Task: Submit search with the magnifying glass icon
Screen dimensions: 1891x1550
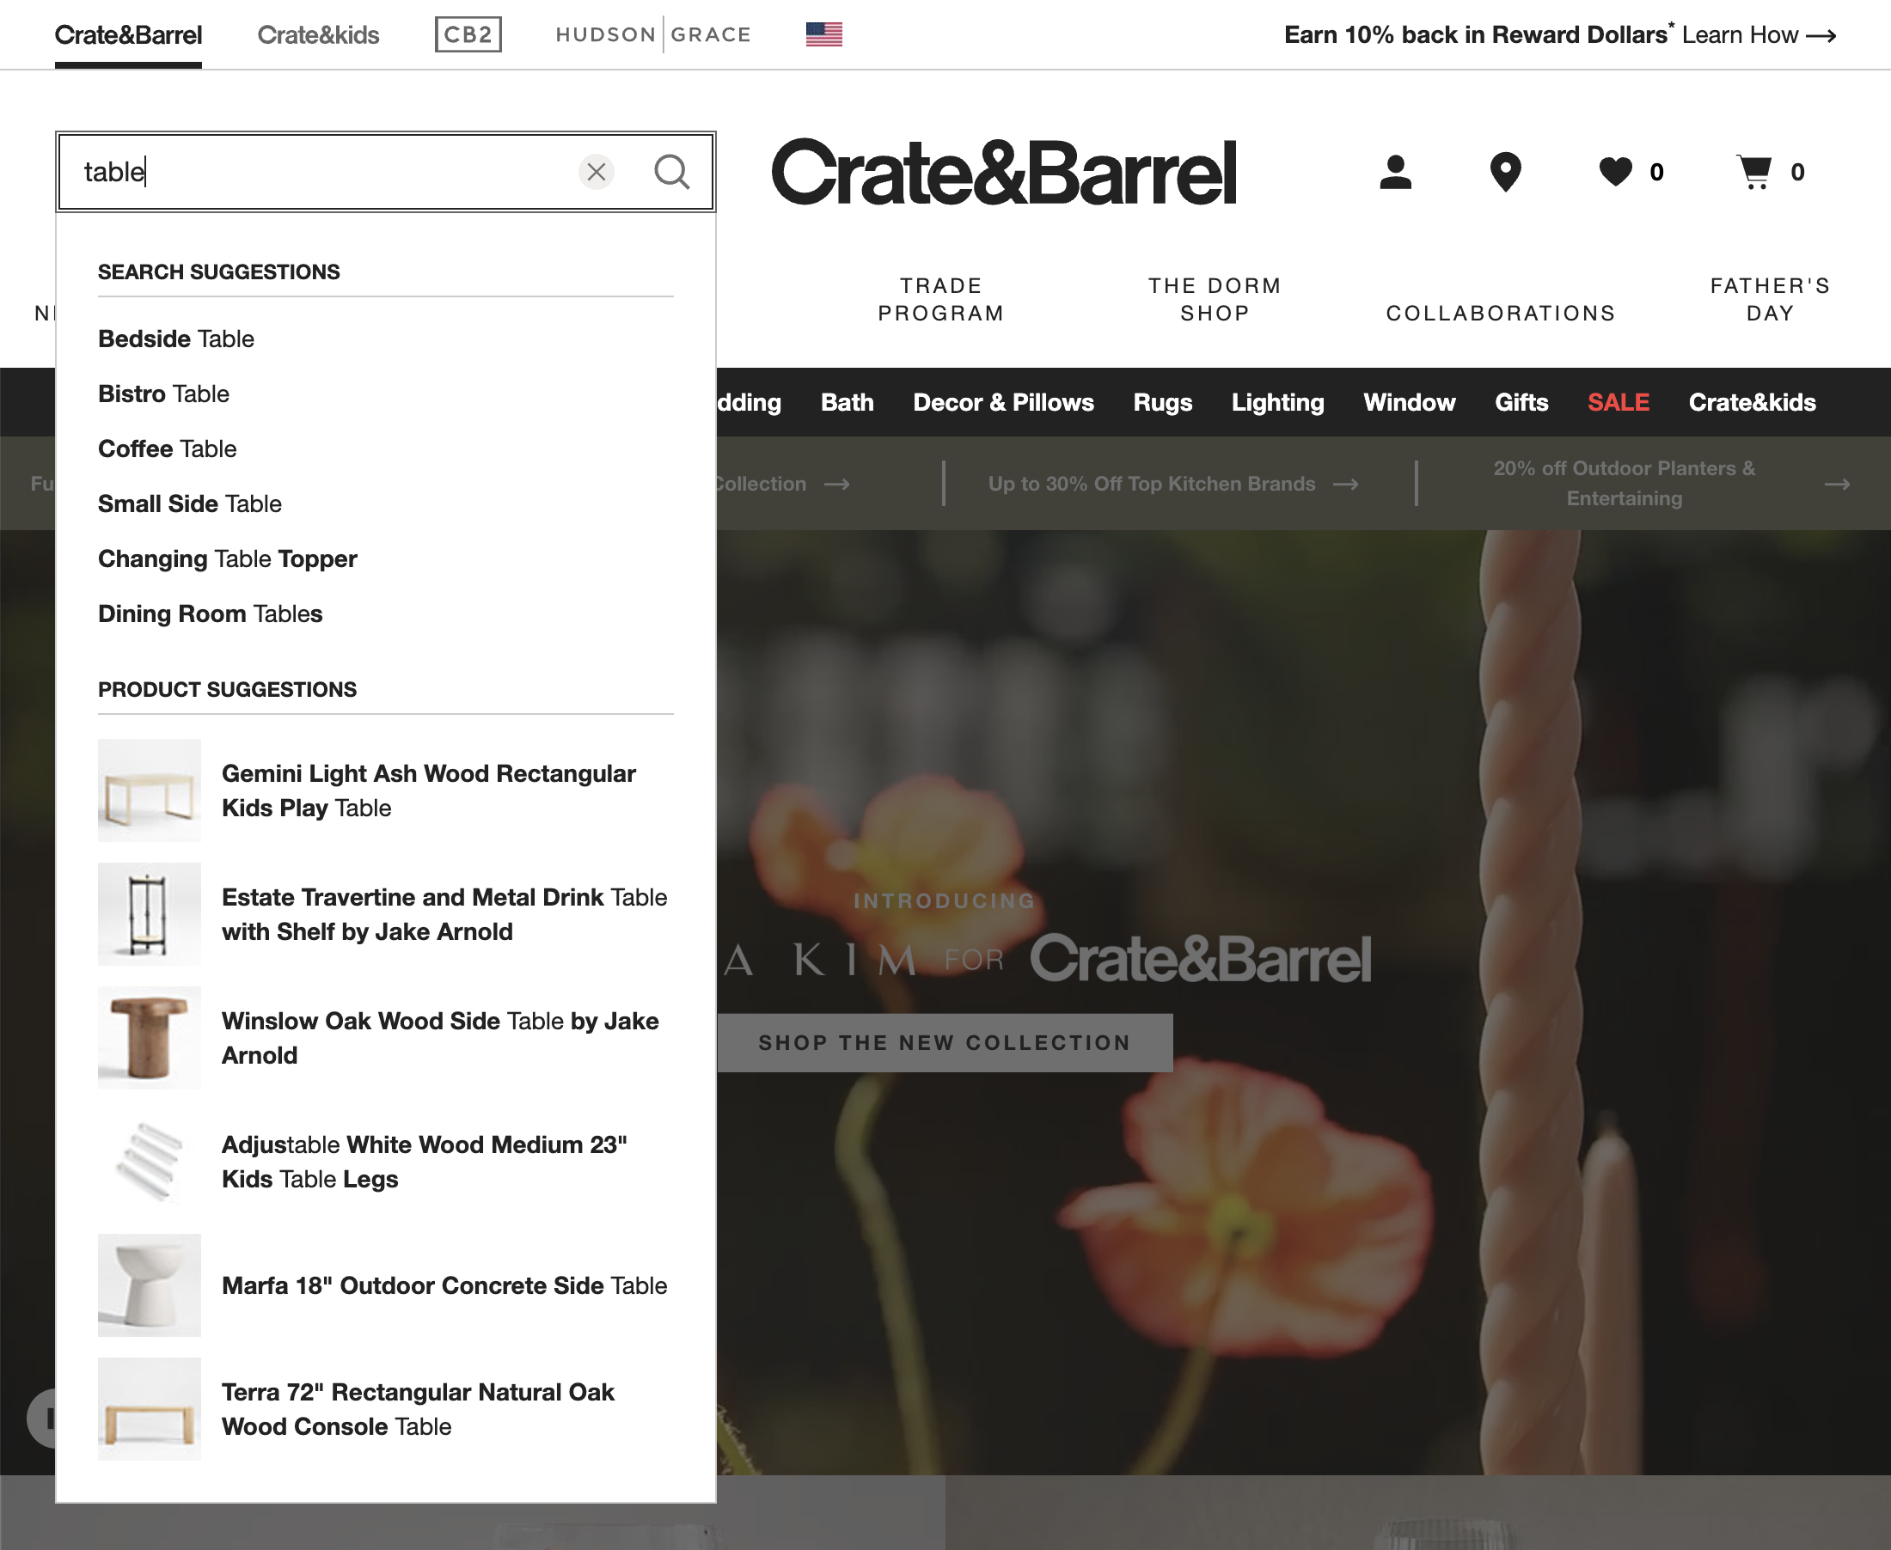Action: click(673, 173)
